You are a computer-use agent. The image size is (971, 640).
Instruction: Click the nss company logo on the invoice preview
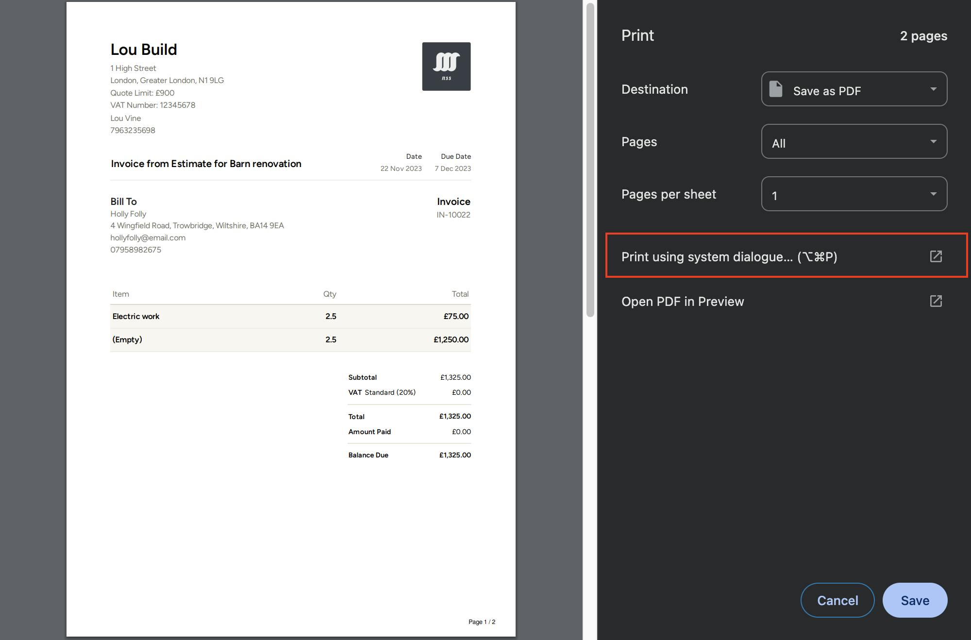(446, 66)
